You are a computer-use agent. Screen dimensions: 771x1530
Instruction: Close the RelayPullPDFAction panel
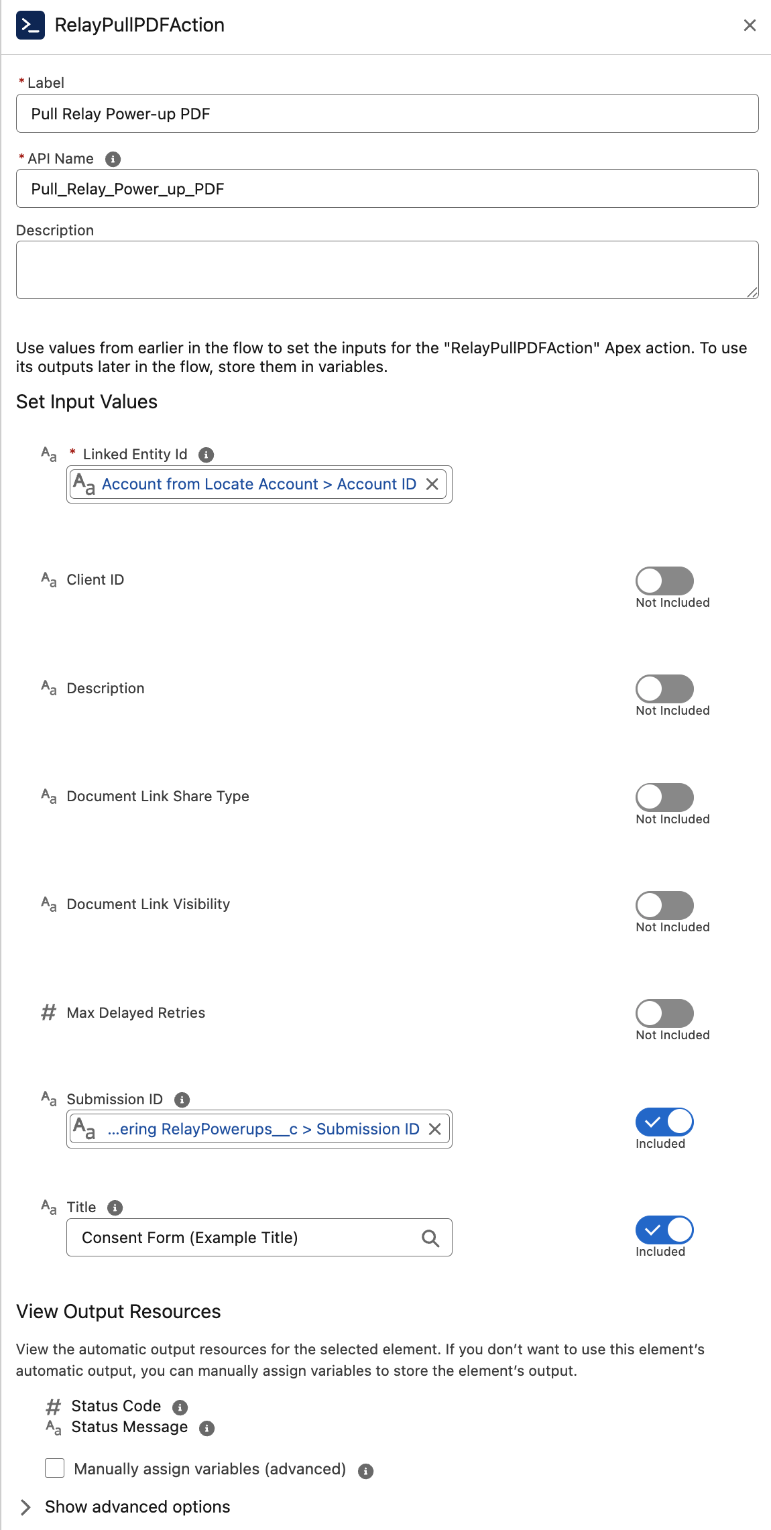point(750,25)
